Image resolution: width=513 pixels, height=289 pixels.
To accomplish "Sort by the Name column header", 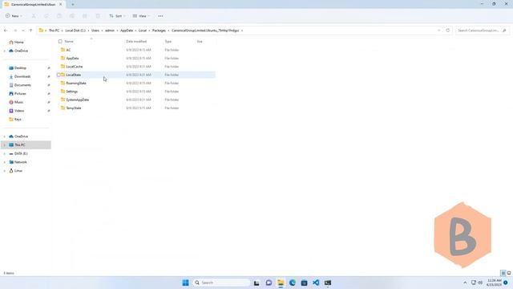I will click(69, 42).
